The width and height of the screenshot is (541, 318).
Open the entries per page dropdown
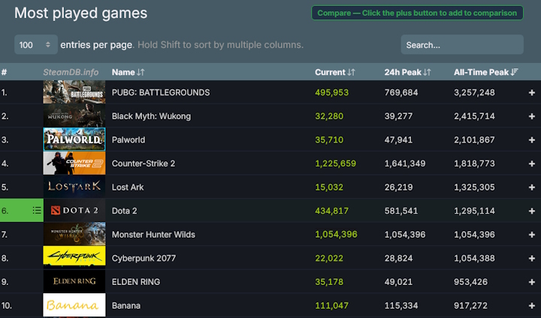coord(36,45)
